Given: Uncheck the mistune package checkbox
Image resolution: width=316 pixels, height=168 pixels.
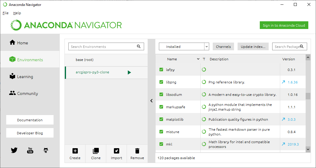Looking at the screenshot, I should coord(161,132).
